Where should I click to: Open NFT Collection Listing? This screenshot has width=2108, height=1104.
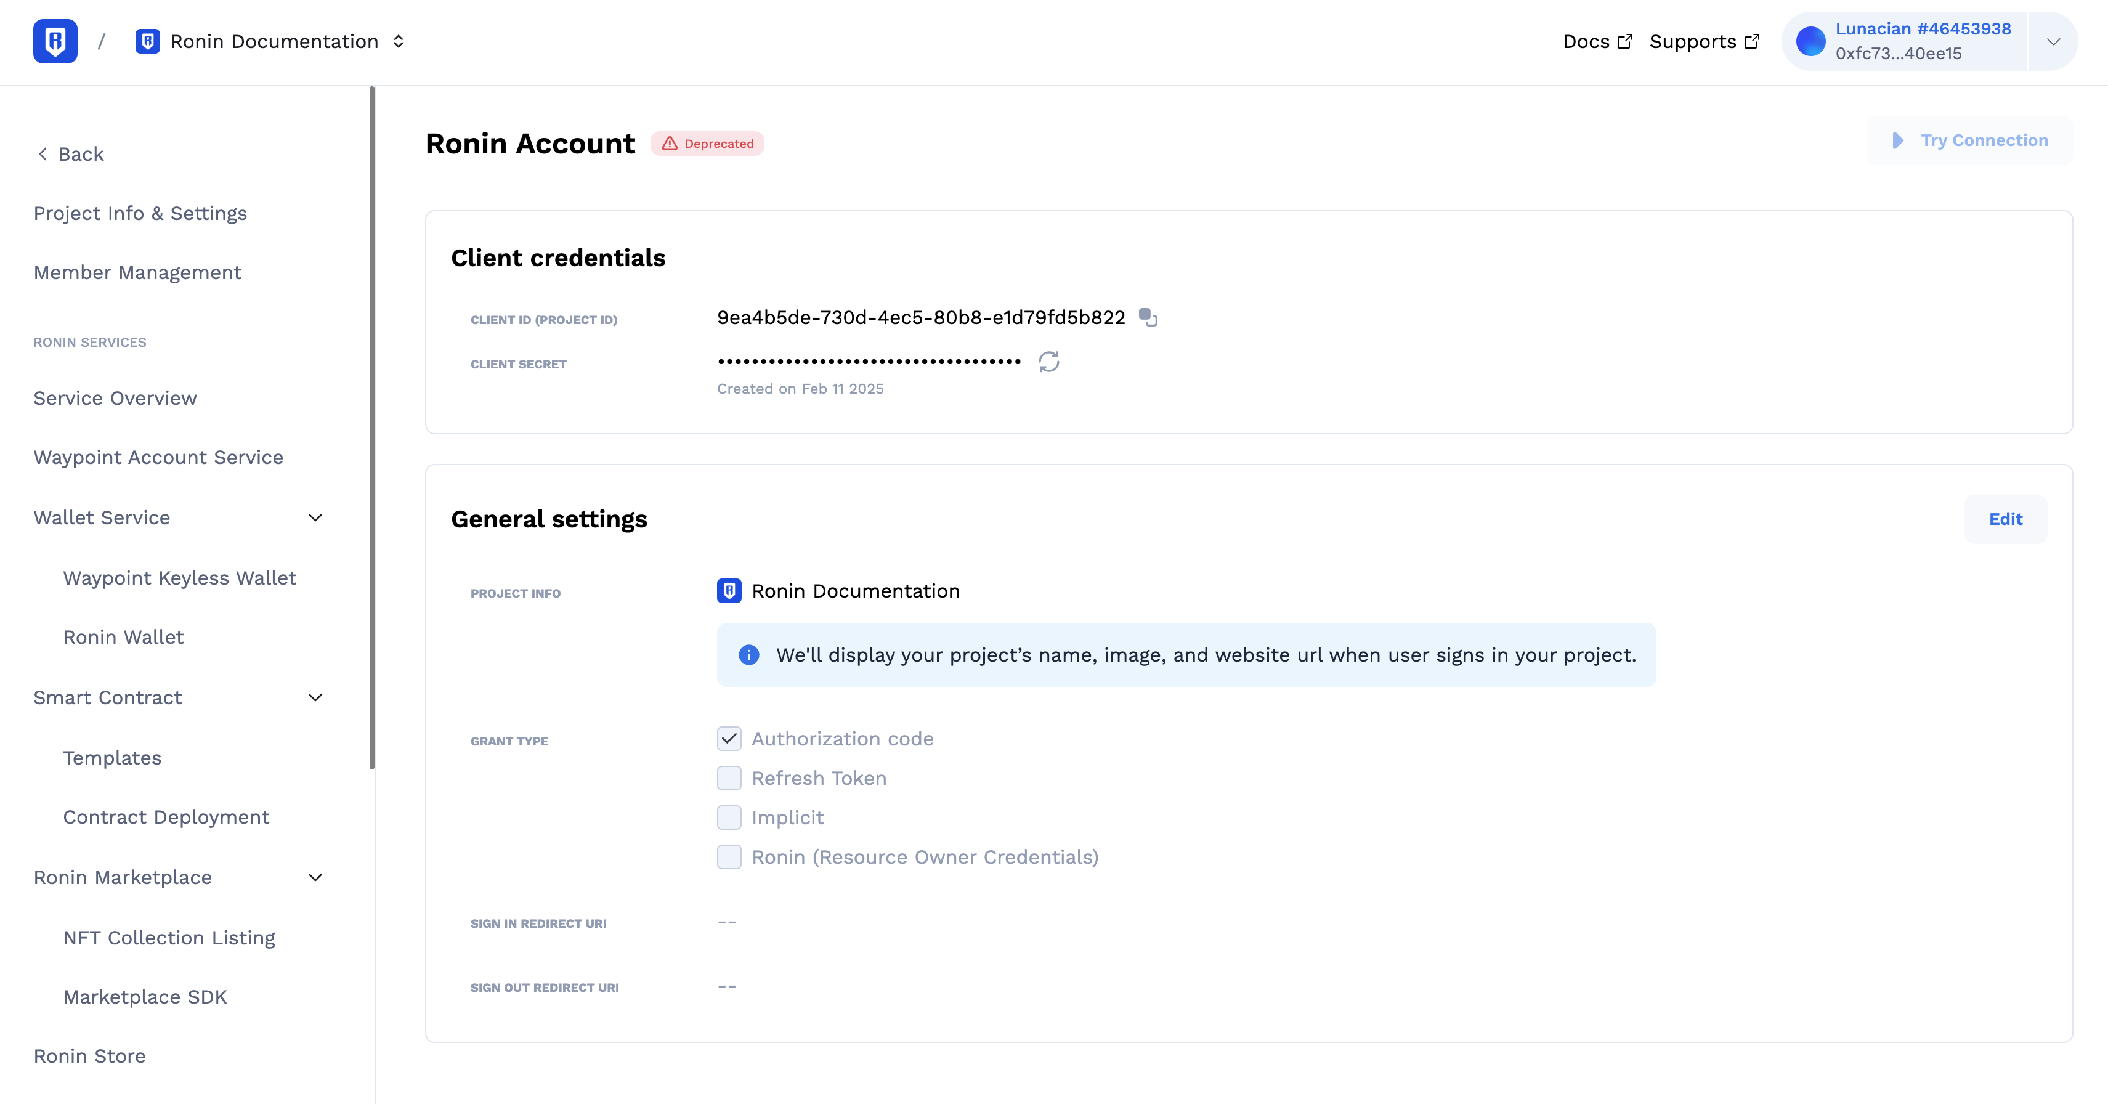click(169, 938)
